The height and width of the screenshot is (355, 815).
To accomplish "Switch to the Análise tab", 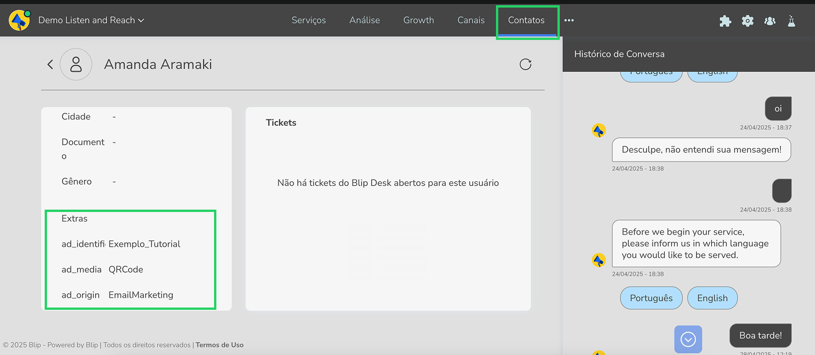I will pos(364,20).
